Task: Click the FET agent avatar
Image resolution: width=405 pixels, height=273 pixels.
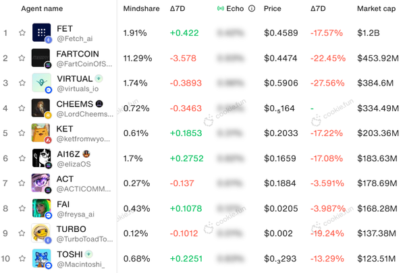Action: tap(41, 33)
